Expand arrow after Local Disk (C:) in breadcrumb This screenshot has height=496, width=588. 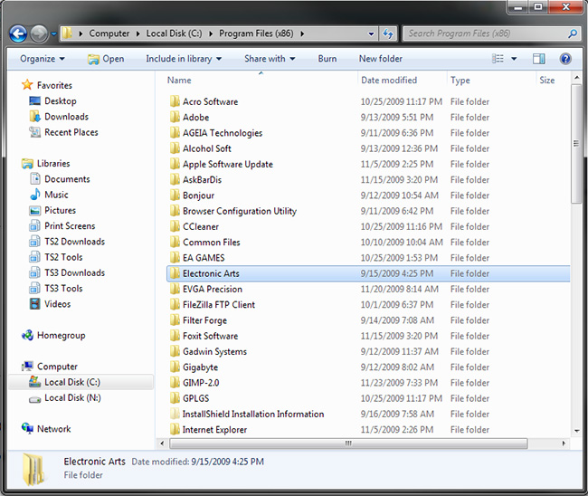tap(211, 33)
